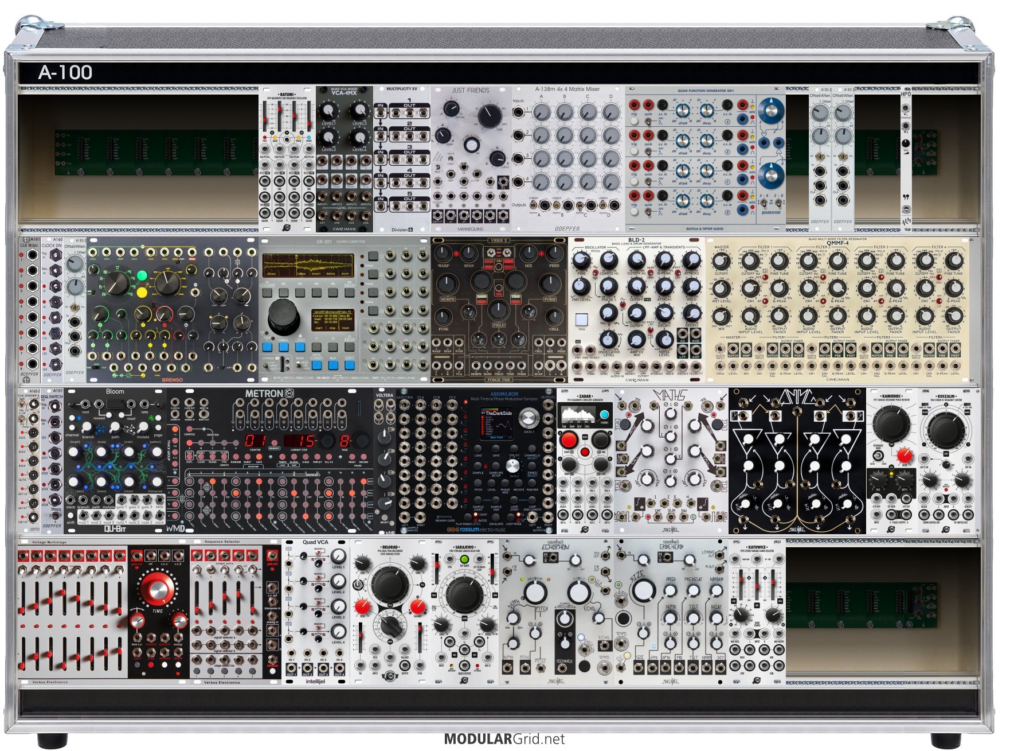
Task: Click the red knob on Kamieniec
Action: click(x=905, y=456)
